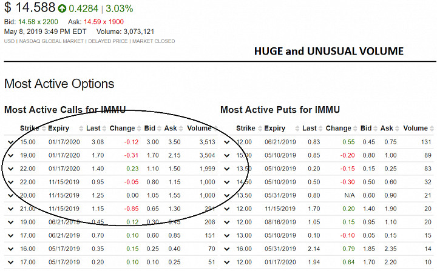Image resolution: width=437 pixels, height=271 pixels.
Task: Click the N/A change cell in puts
Action: [x=350, y=196]
